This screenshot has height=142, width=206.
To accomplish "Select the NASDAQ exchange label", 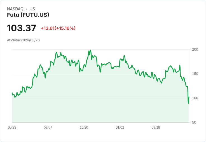I will tap(15, 9).
